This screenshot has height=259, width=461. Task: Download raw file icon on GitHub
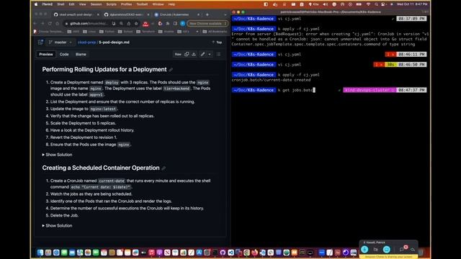pyautogui.click(x=194, y=55)
